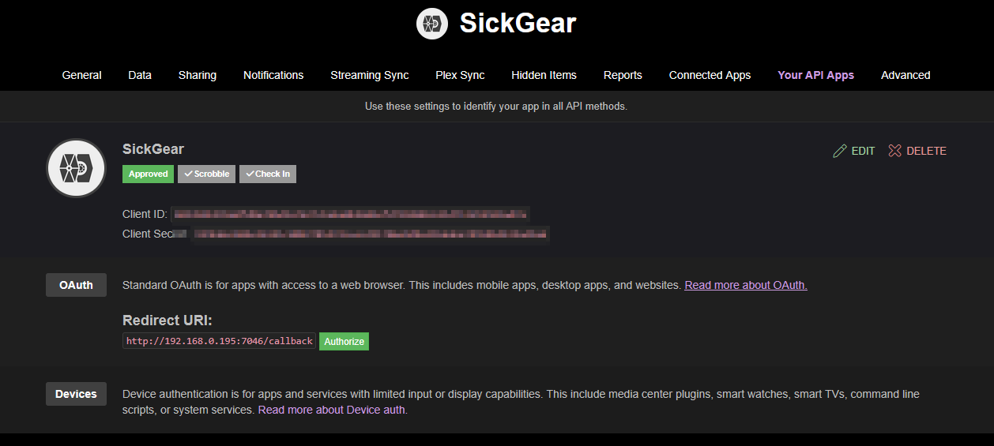Open the General settings tab
Viewport: 994px width, 446px height.
point(82,75)
